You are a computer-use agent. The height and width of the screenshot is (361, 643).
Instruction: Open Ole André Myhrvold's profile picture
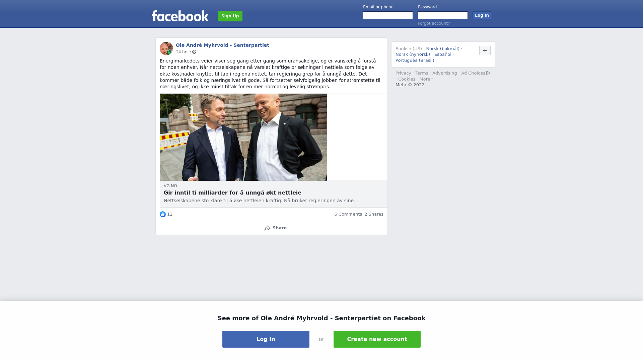(x=166, y=48)
